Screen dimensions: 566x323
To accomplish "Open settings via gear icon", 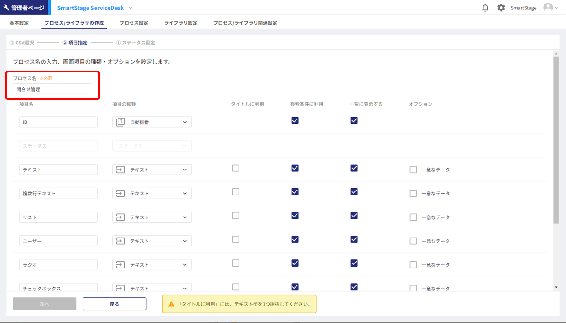I will (501, 8).
